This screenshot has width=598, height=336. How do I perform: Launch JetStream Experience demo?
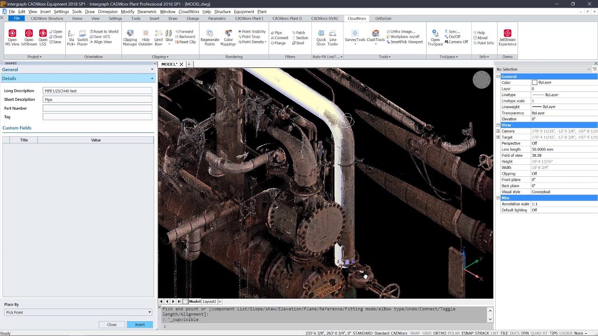coord(507,38)
